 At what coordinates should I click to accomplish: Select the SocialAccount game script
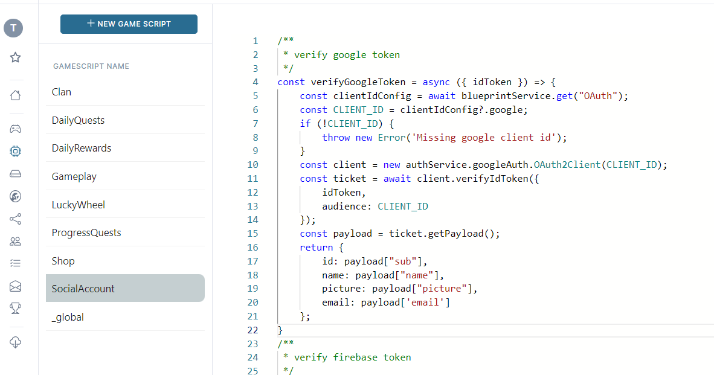125,288
